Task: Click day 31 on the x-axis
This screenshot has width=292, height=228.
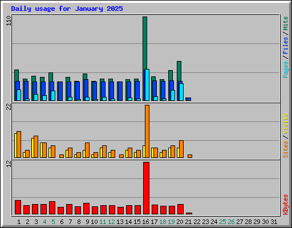Action: coord(274,222)
